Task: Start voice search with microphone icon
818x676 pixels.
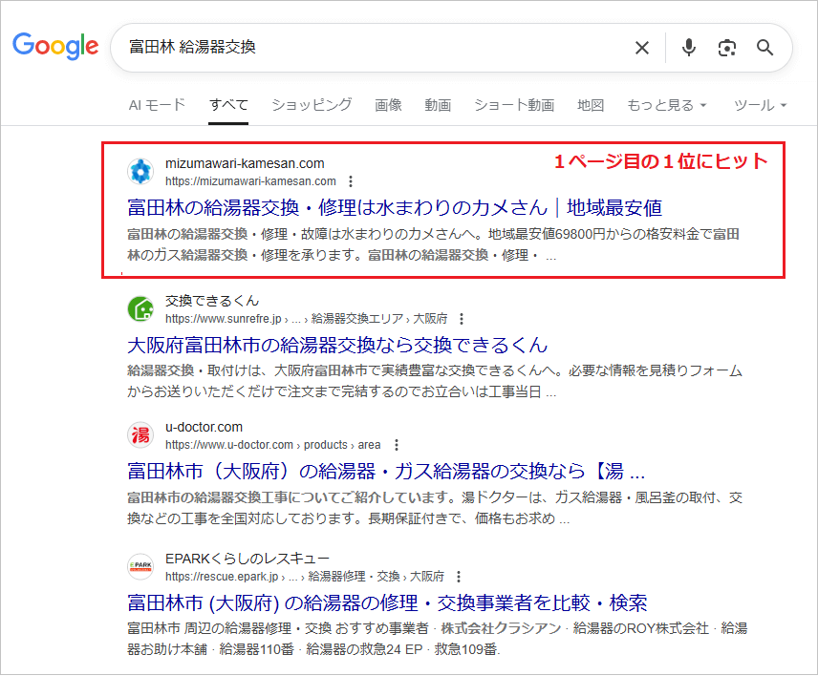Action: pyautogui.click(x=689, y=48)
